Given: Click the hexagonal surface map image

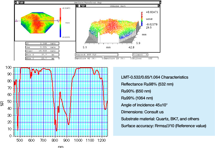Looking at the screenshot, I should (x=37, y=23).
